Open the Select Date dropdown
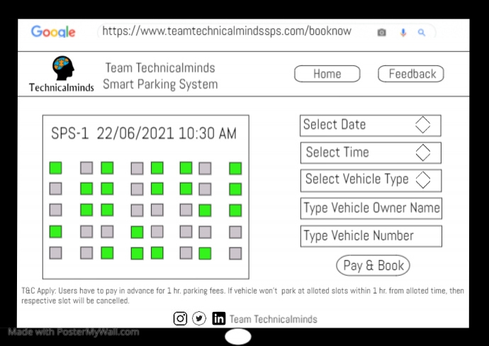The image size is (489, 346). click(x=370, y=125)
